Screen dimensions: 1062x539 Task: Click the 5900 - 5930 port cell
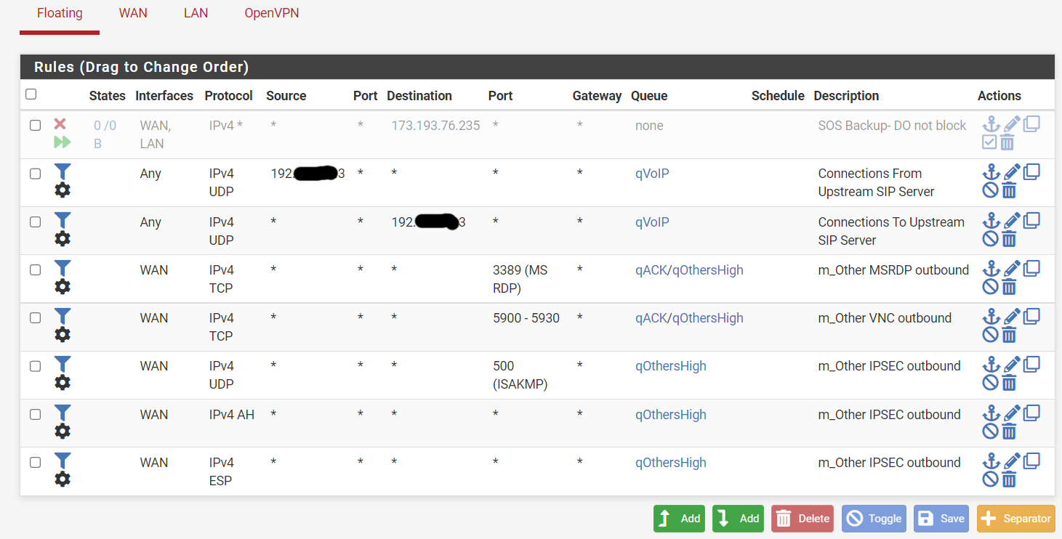point(526,318)
